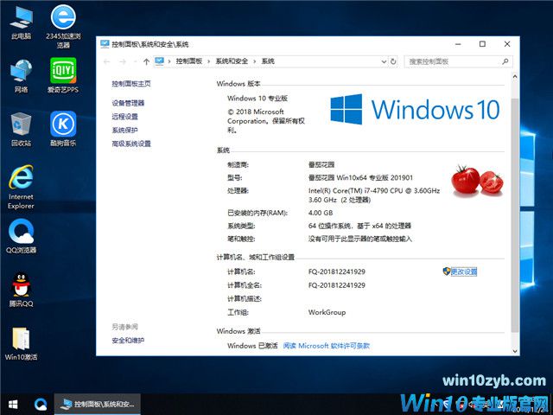Image resolution: width=553 pixels, height=415 pixels.
Task: Click the Back navigation arrow
Action: (106, 61)
